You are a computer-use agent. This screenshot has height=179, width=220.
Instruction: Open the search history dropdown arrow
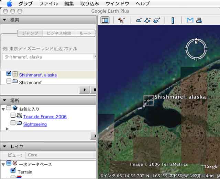[95, 57]
